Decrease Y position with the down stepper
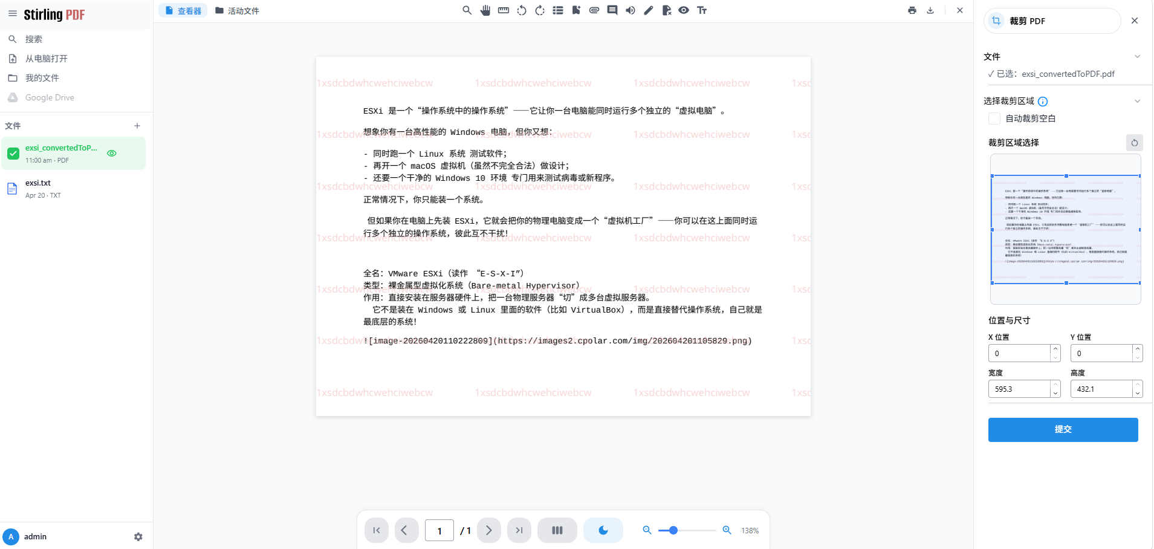The image size is (1154, 549). (1138, 357)
